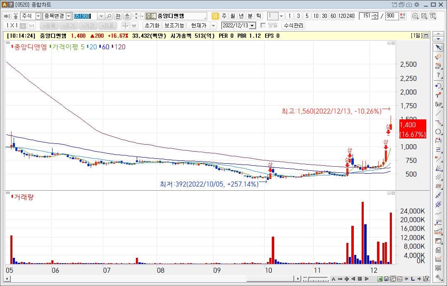447x286 pixels.
Task: Click the question mark help icon in right toolbar
Action: pyautogui.click(x=438, y=75)
